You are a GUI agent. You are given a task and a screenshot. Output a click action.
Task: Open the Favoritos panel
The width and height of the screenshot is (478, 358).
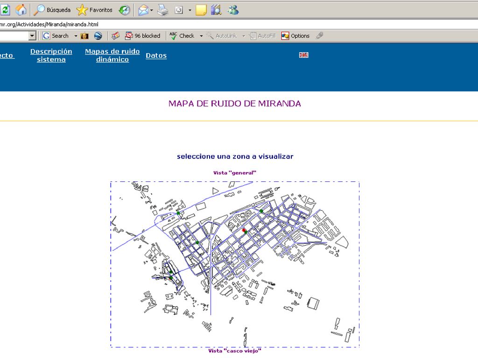[94, 10]
